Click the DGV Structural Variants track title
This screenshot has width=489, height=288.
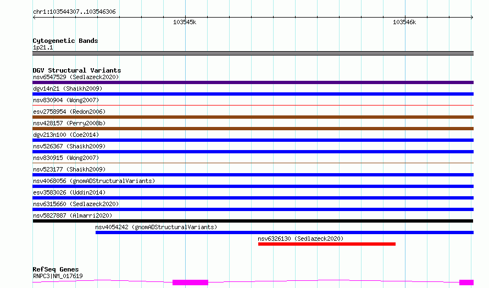tap(77, 70)
